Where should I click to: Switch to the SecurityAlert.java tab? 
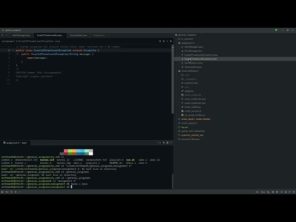click(x=78, y=35)
